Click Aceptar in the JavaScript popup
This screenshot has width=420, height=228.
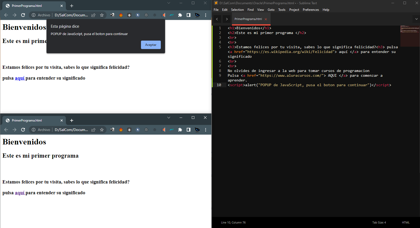point(151,45)
